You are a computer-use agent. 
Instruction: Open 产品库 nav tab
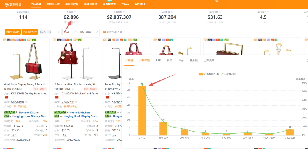[x=125, y=4]
